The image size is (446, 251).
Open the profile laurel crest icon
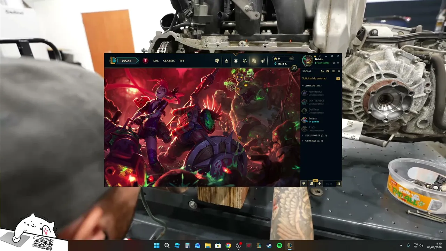[x=226, y=61]
